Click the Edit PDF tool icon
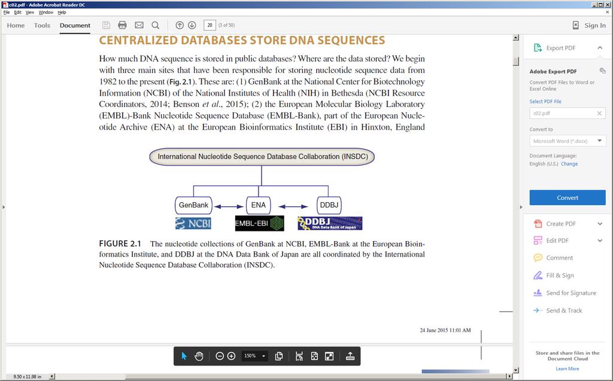The image size is (613, 381). (538, 240)
